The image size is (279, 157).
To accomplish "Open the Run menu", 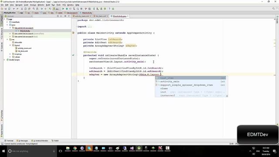I will tap(53, 5).
